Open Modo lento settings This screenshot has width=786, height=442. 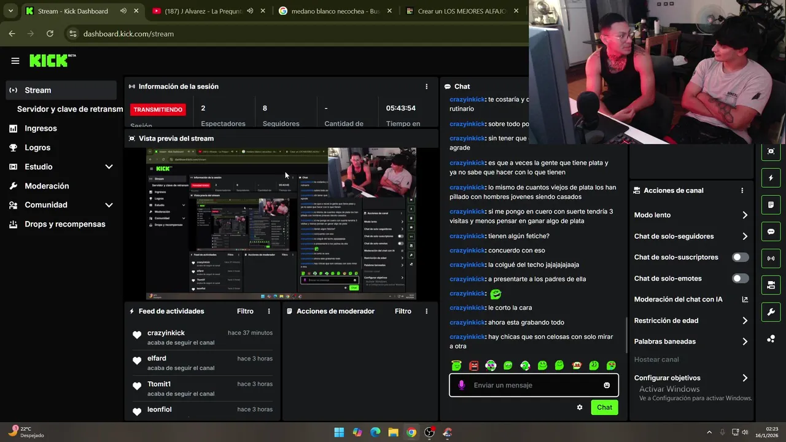click(691, 215)
